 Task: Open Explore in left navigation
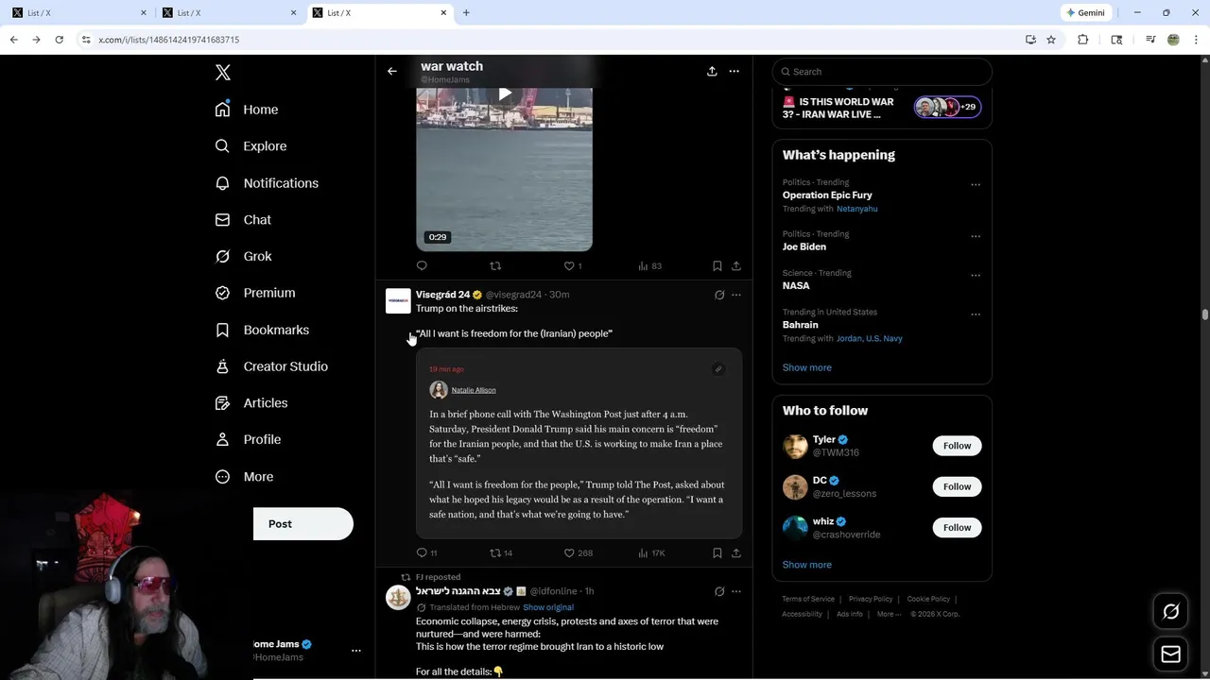[x=251, y=146]
